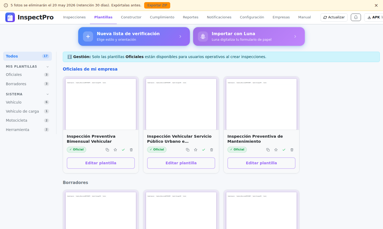Mark Inspección Preventiva de Mantenimiento as favorite

click(x=276, y=150)
